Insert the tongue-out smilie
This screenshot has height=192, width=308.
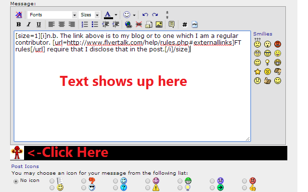(278, 53)
